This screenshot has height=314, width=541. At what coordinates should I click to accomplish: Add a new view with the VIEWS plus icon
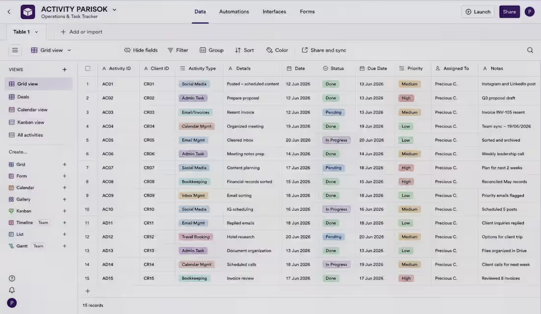(64, 70)
